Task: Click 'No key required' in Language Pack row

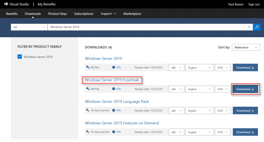Action: click(x=100, y=110)
